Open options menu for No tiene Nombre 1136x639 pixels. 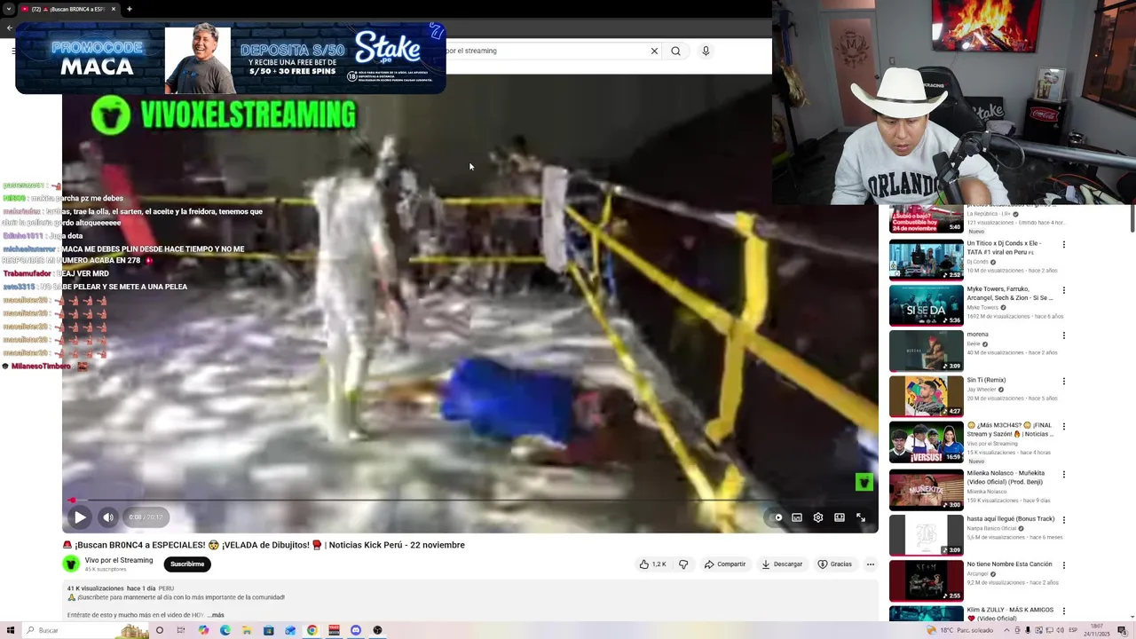click(1063, 565)
